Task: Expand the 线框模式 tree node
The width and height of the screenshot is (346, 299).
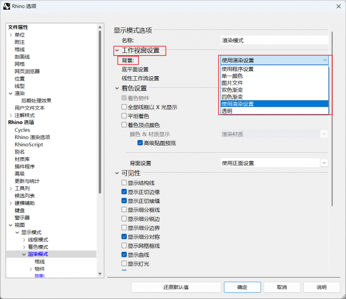Action: click(x=24, y=240)
